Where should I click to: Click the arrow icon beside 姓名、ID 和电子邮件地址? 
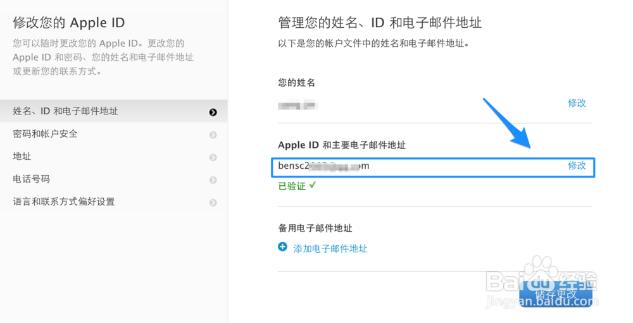(213, 112)
